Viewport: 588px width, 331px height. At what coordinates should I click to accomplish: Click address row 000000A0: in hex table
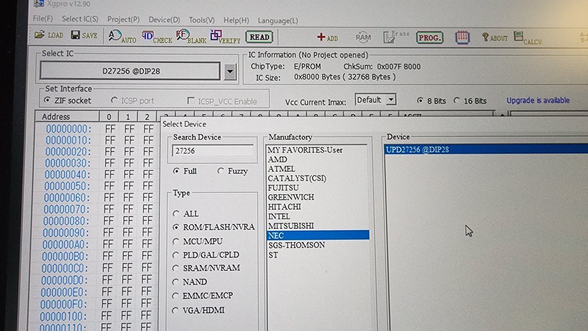[x=65, y=244]
